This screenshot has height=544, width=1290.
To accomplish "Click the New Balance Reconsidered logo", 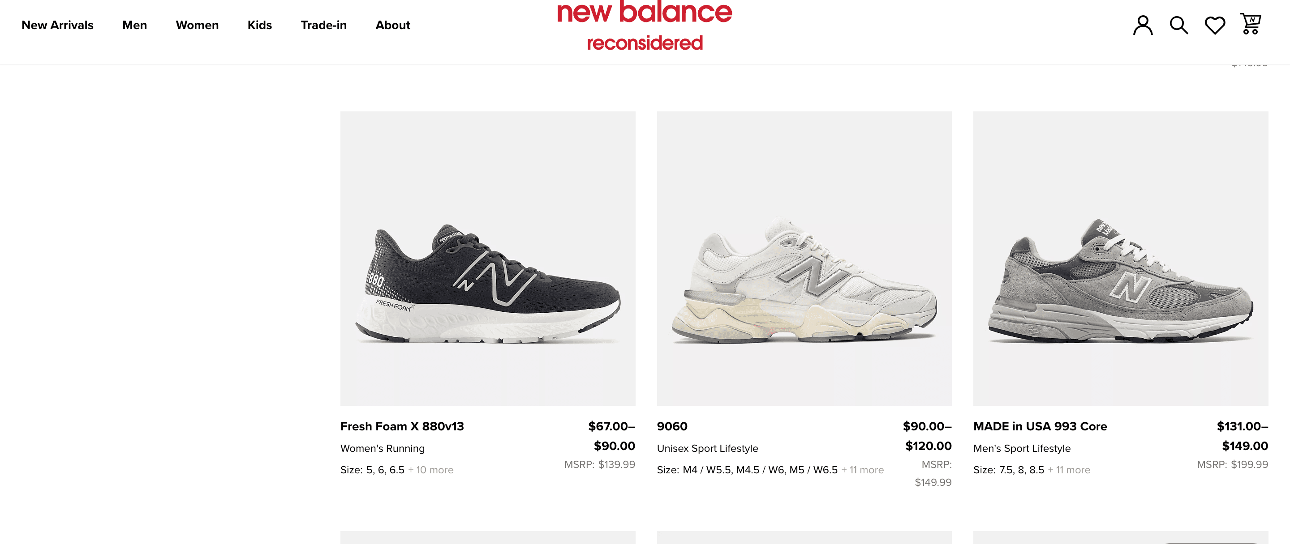I will click(645, 26).
